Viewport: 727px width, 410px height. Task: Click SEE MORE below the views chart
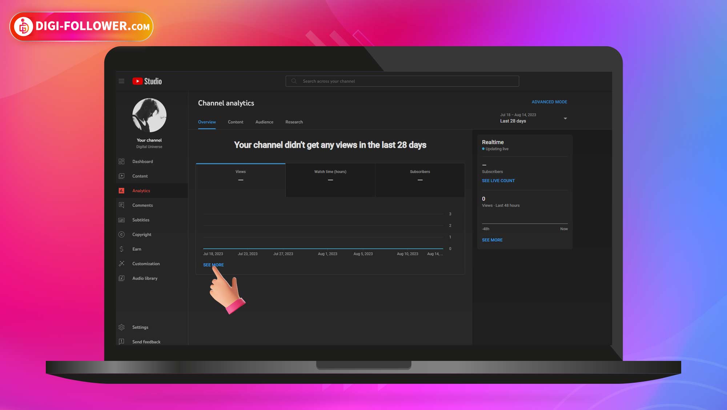pyautogui.click(x=213, y=265)
